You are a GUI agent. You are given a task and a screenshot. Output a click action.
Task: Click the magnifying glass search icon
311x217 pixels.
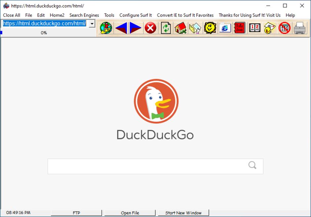tap(252, 165)
